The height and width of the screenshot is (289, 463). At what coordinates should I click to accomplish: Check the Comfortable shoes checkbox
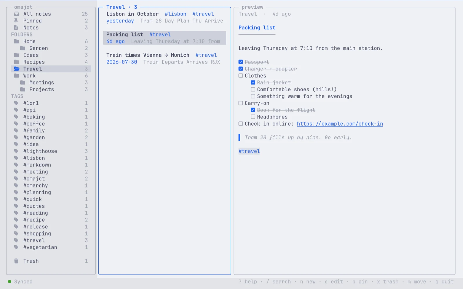click(253, 89)
